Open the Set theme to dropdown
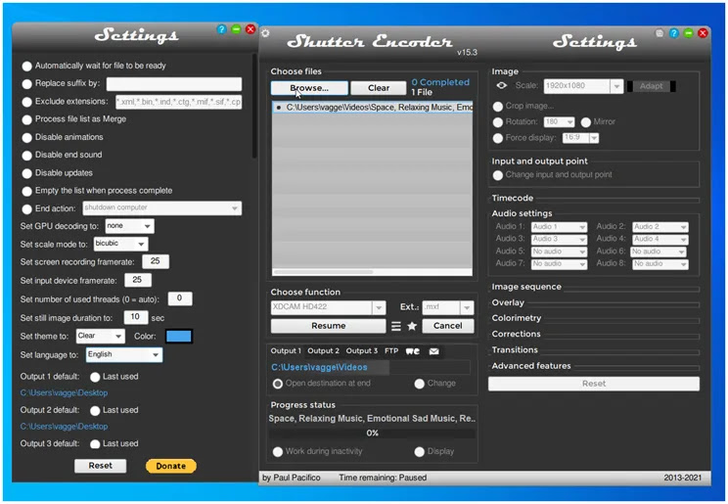This screenshot has width=728, height=504. click(100, 336)
